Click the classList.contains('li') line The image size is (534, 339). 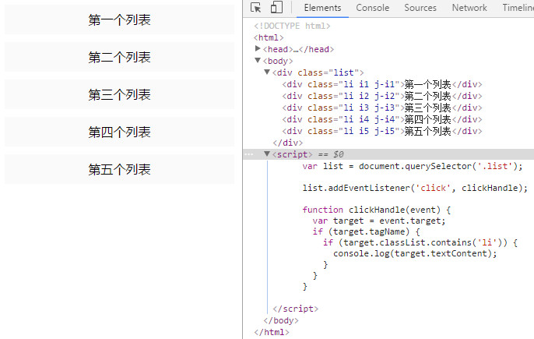(x=420, y=242)
